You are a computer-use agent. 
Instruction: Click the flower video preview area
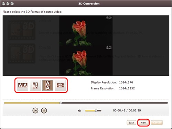point(86,45)
